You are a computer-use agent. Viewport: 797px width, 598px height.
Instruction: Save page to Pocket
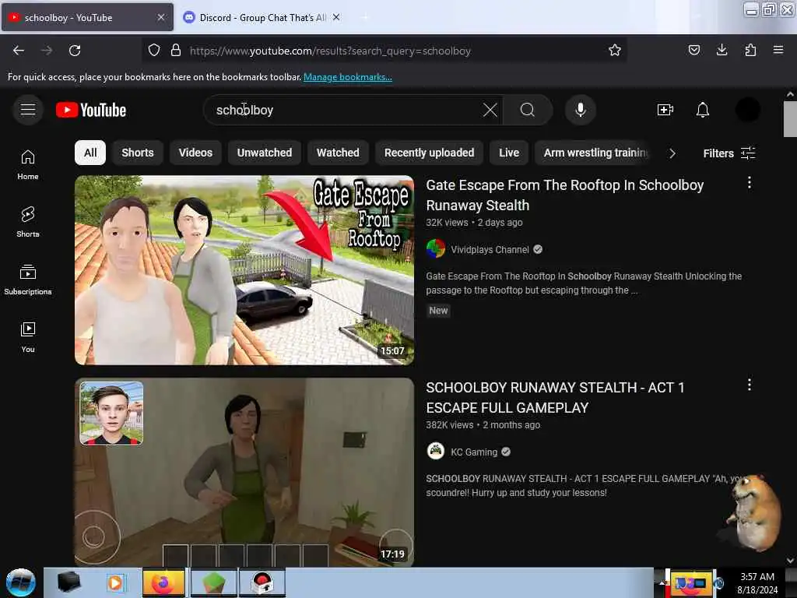[693, 51]
